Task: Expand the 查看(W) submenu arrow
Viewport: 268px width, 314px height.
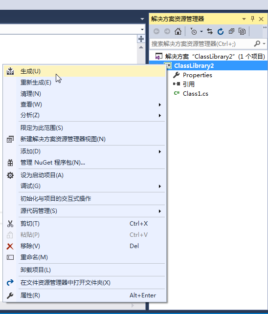Action: pyautogui.click(x=160, y=105)
